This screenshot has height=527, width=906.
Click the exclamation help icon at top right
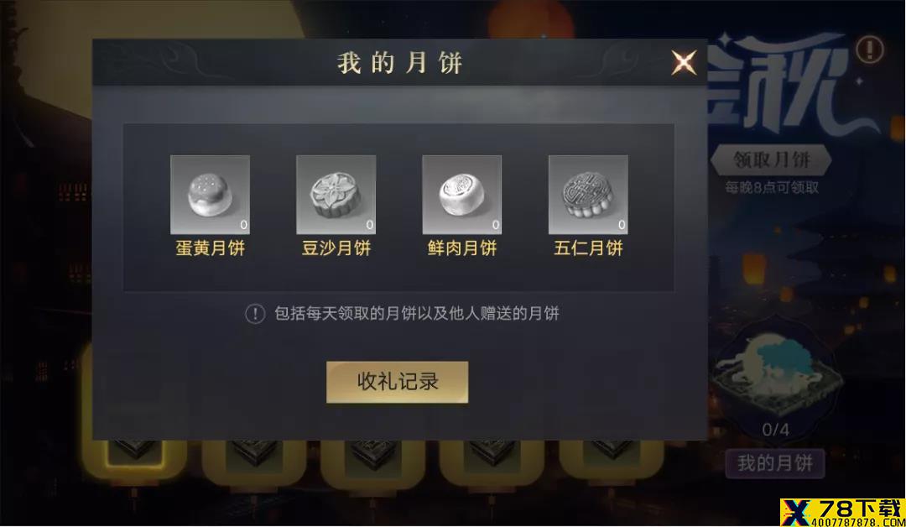pos(869,50)
